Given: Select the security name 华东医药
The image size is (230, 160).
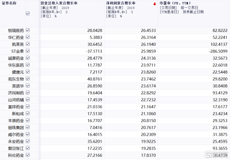Looking at the screenshot, I should [16, 65].
